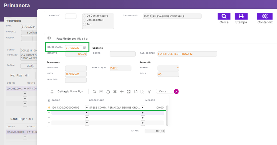This screenshot has width=277, height=145.
Task: Click the Cerca magnifier button
Action: coord(224,16)
